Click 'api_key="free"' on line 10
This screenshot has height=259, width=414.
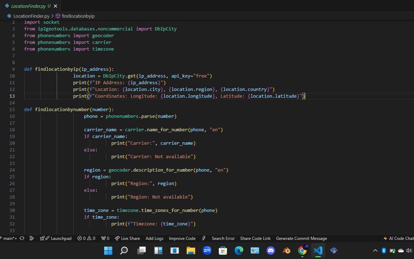[191, 76]
